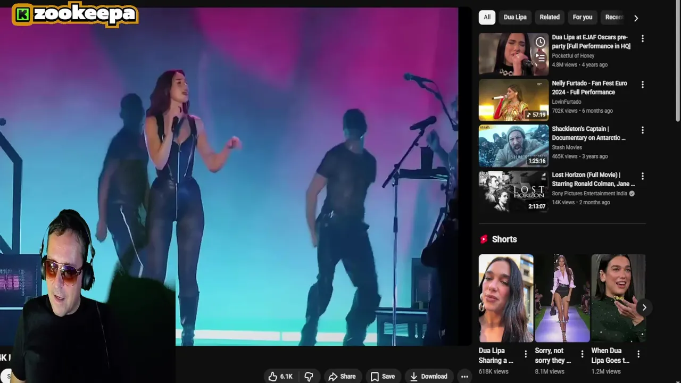Open Nelly Furtado Fan Fest thumbnail
The height and width of the screenshot is (383, 681).
[x=513, y=100]
